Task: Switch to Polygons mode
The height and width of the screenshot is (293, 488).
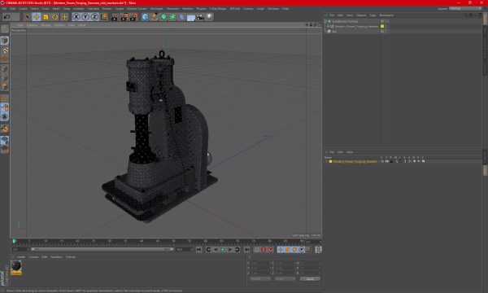Action: click(x=4, y=86)
